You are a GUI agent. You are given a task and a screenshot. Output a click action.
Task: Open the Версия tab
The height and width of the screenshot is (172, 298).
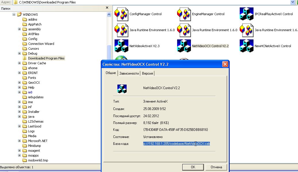pyautogui.click(x=148, y=73)
